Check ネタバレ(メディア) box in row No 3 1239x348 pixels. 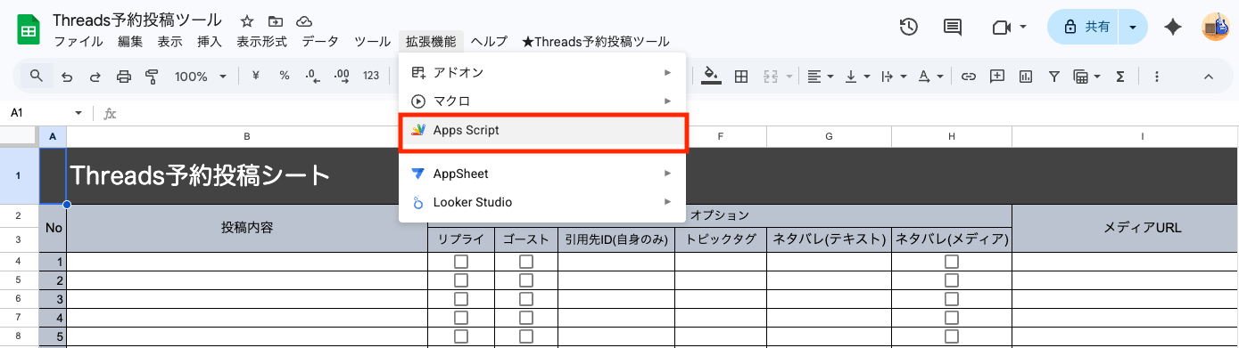click(x=952, y=299)
